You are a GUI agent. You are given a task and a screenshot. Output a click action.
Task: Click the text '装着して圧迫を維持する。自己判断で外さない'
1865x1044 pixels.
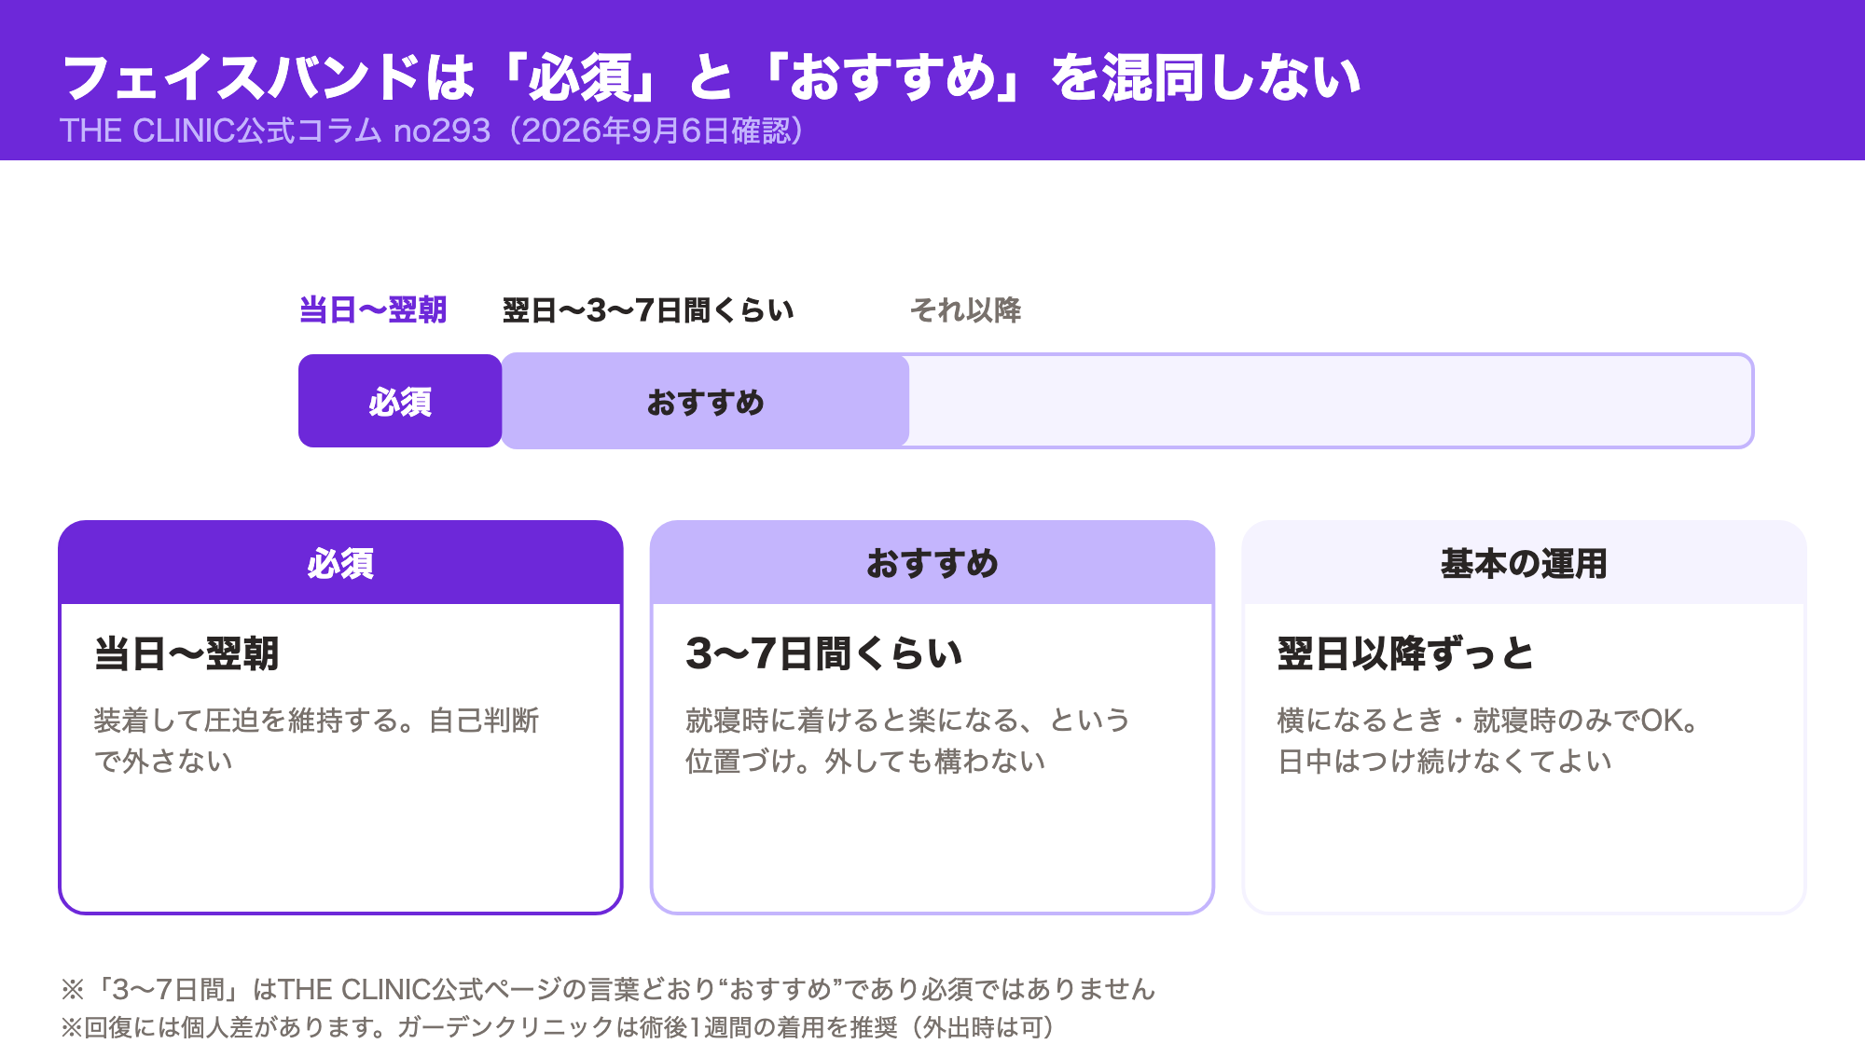pyautogui.click(x=317, y=740)
